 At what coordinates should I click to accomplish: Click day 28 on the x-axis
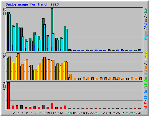[x=127, y=113]
